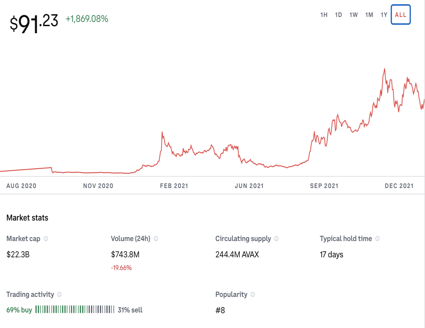Viewport: 425px width, 328px height.
Task: Select the 1Y time range
Action: pos(384,15)
